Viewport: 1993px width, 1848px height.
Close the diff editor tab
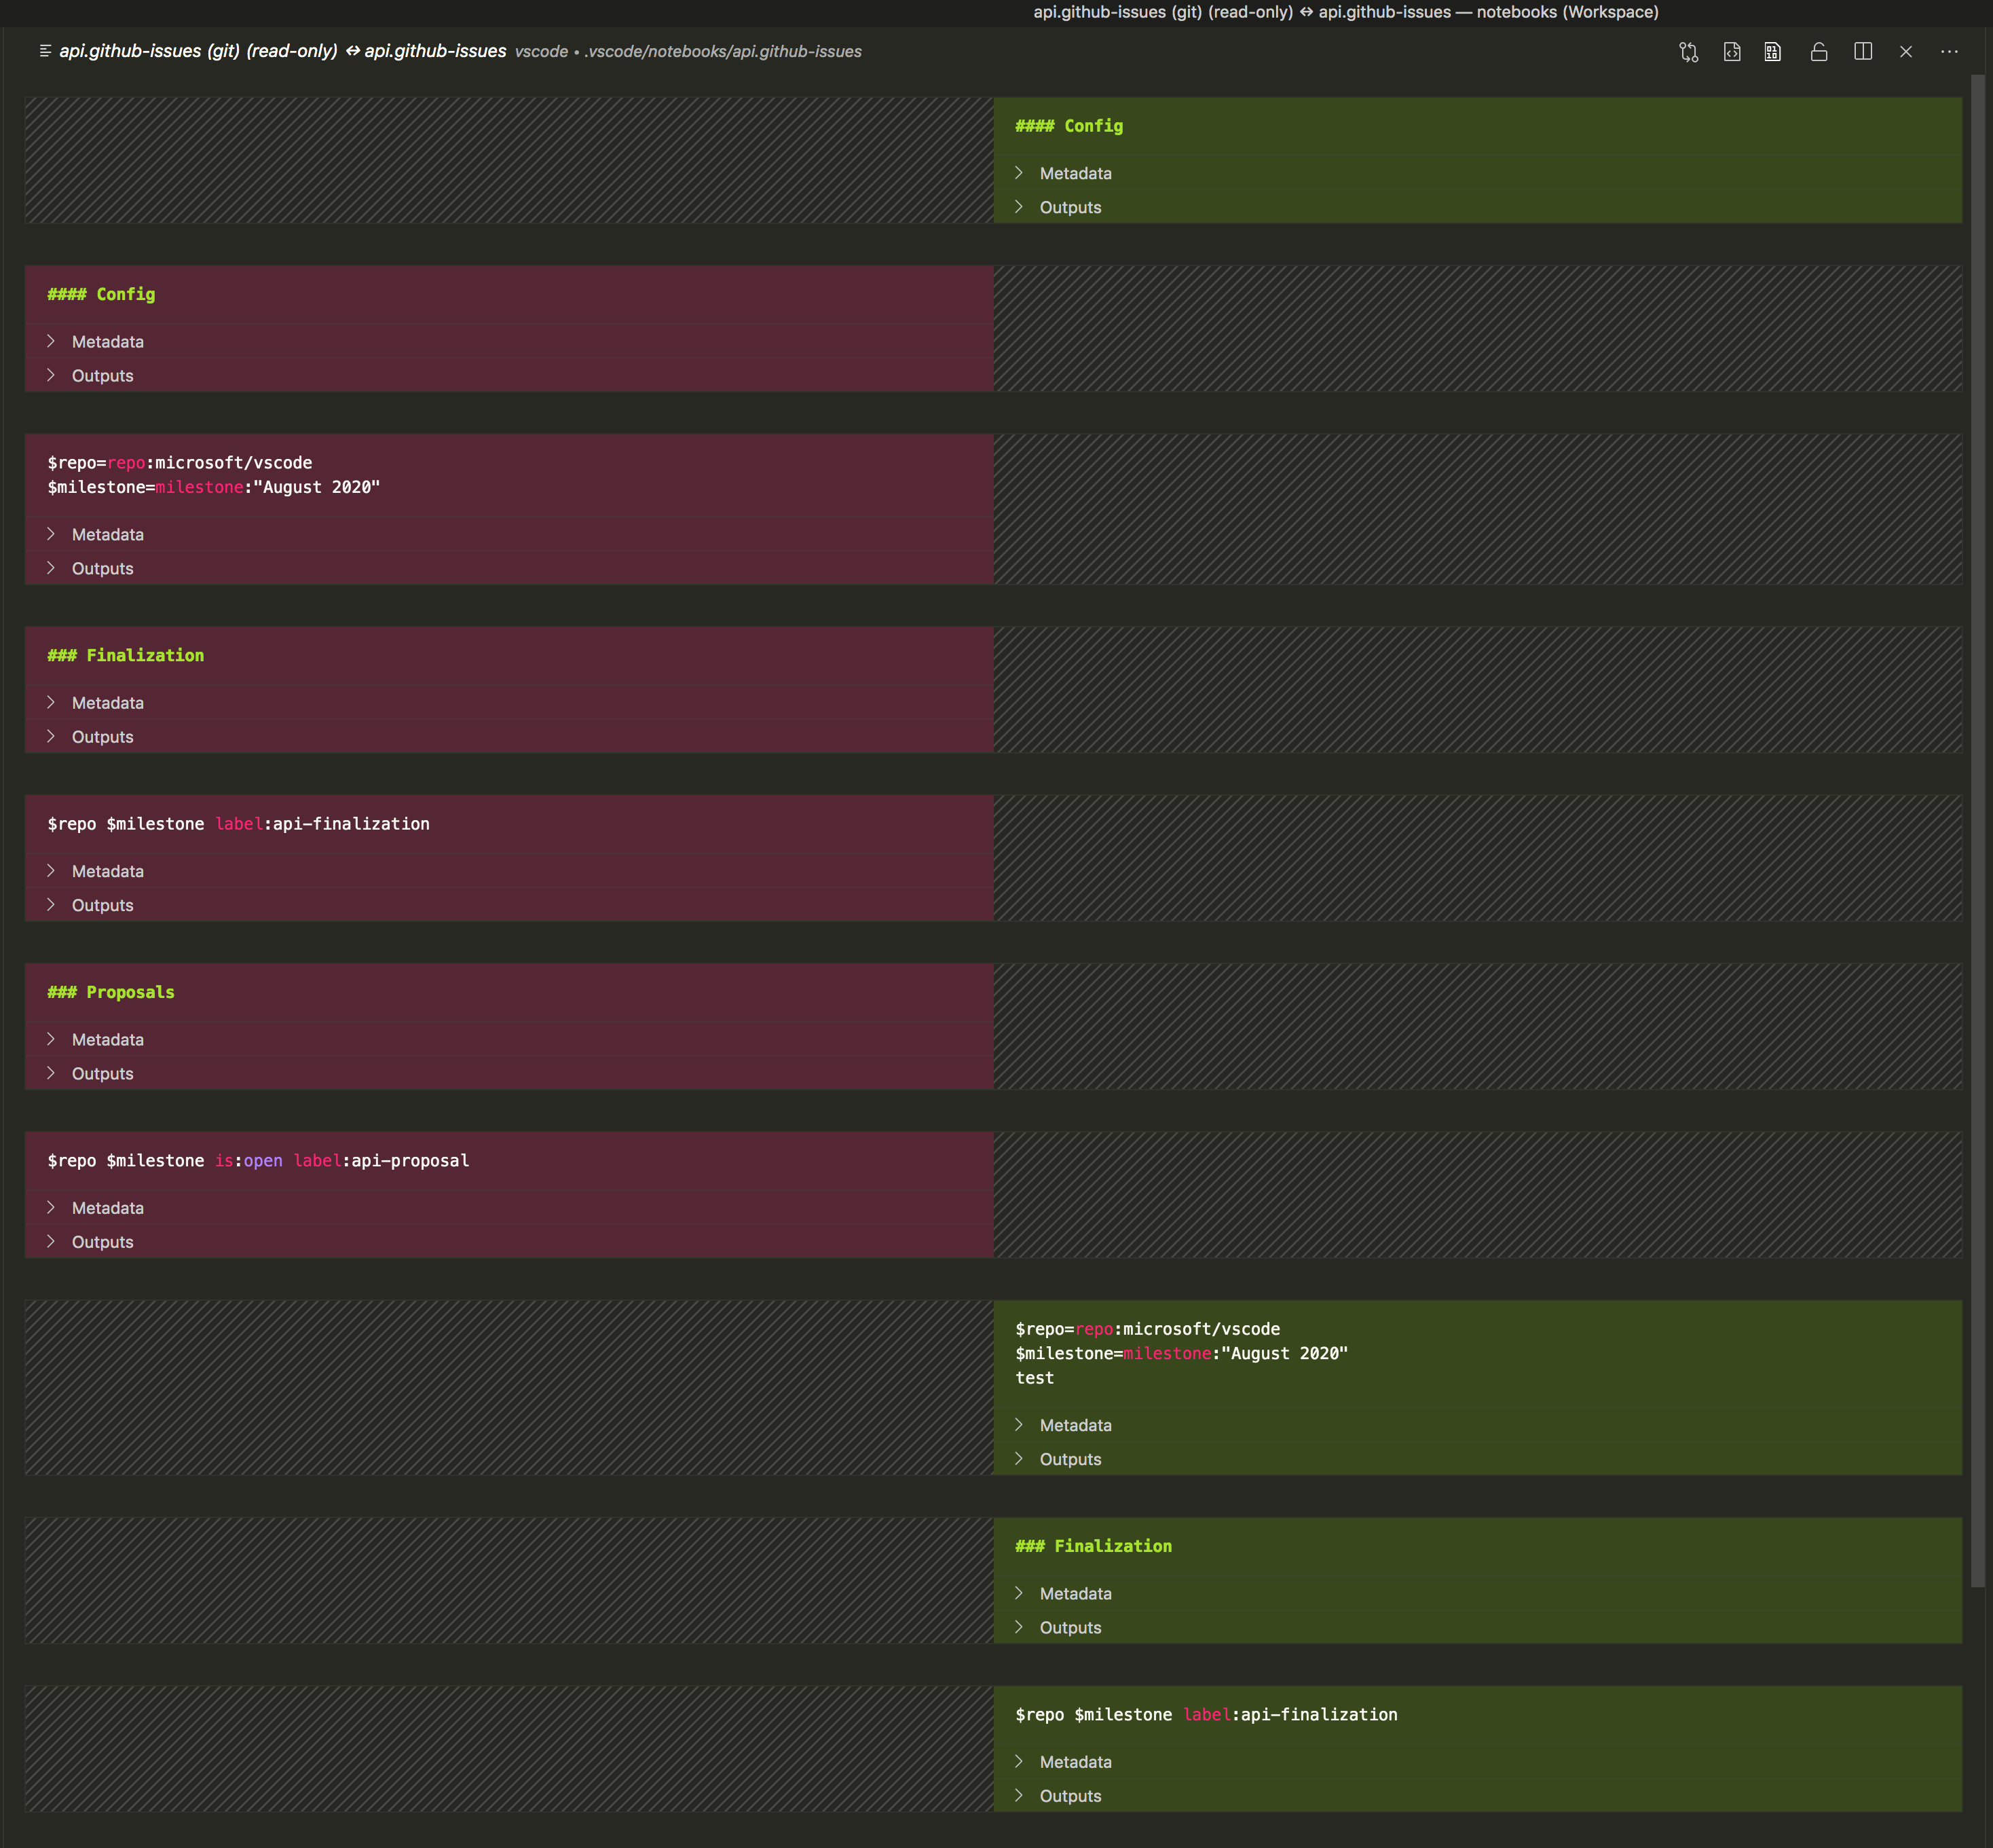click(x=1906, y=52)
